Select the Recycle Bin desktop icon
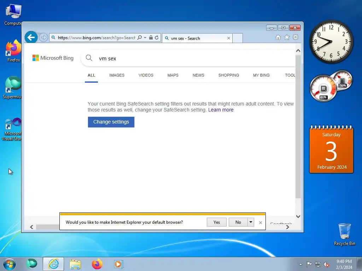Image resolution: width=362 pixels, height=271 pixels. click(x=344, y=234)
